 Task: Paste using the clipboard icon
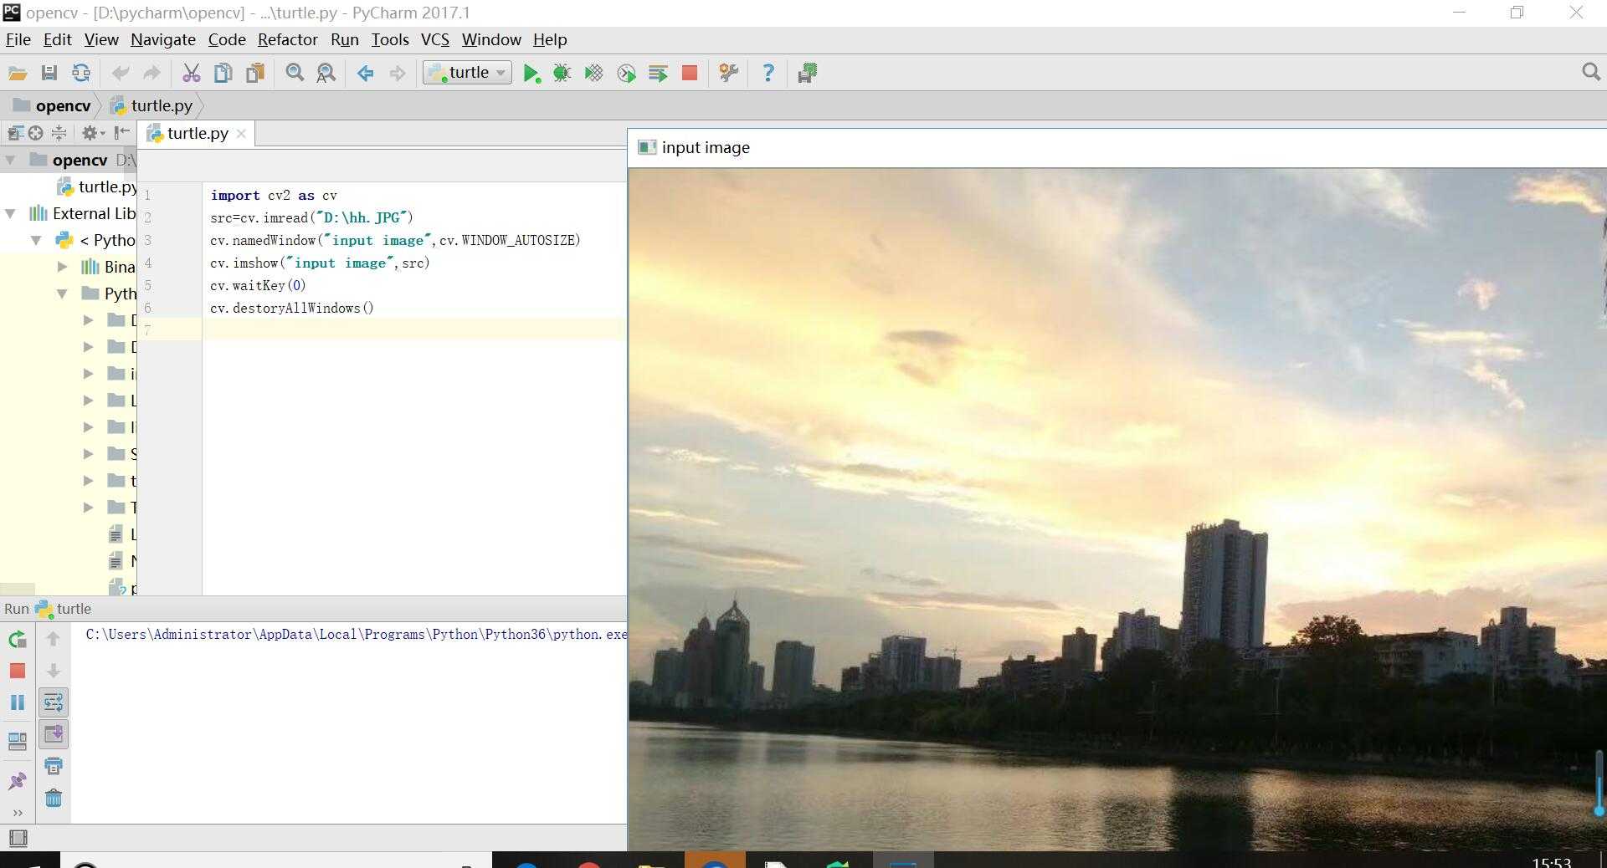coord(255,74)
